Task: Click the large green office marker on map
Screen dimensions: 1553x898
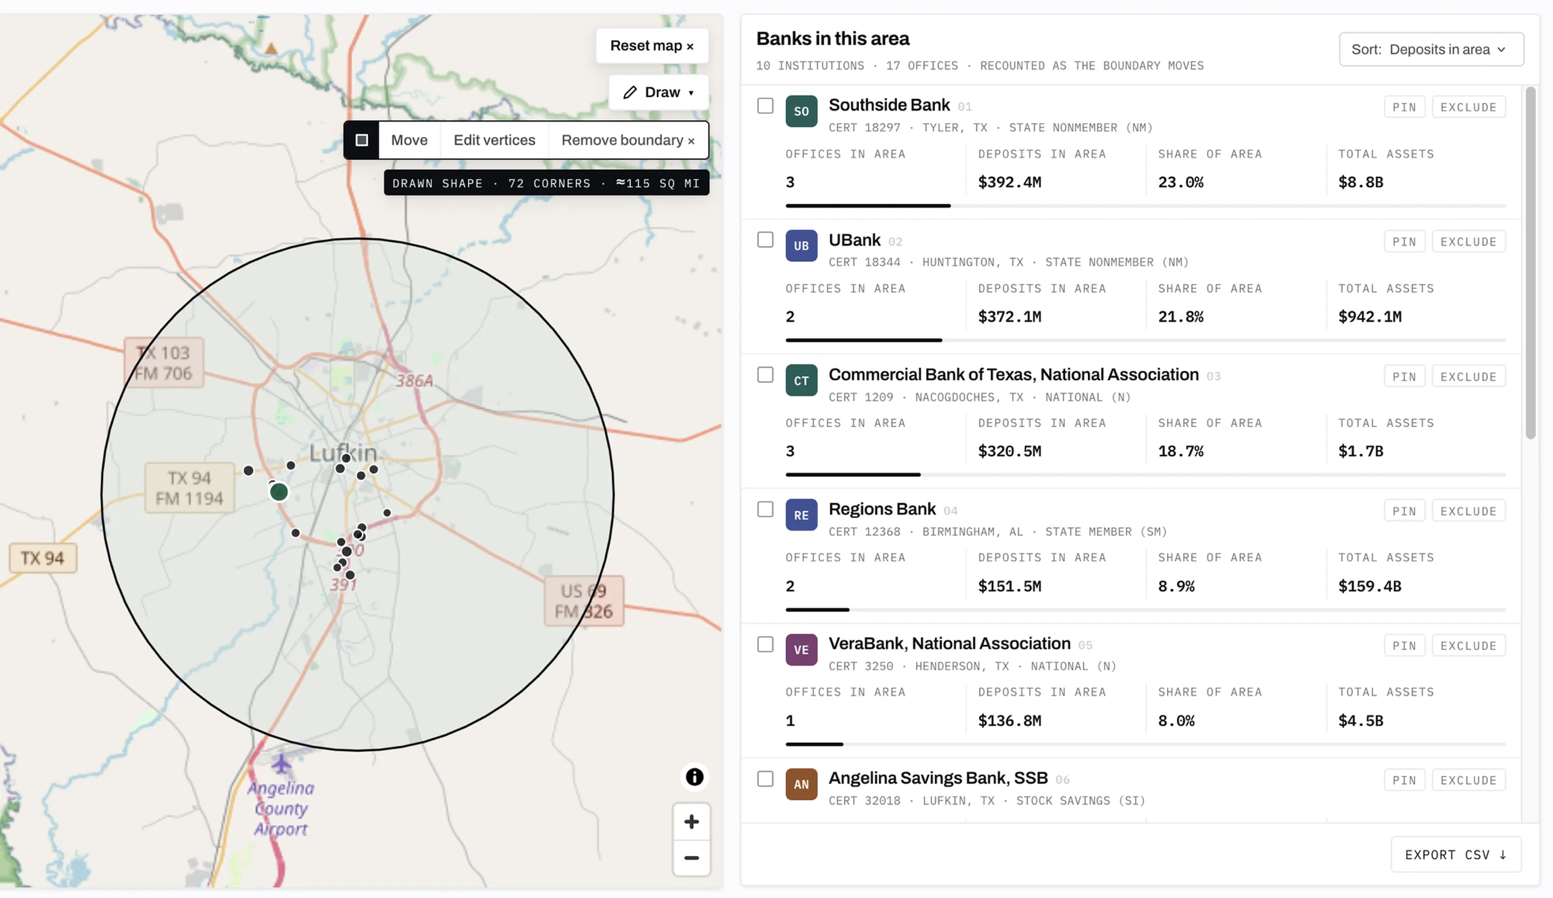Action: click(279, 491)
